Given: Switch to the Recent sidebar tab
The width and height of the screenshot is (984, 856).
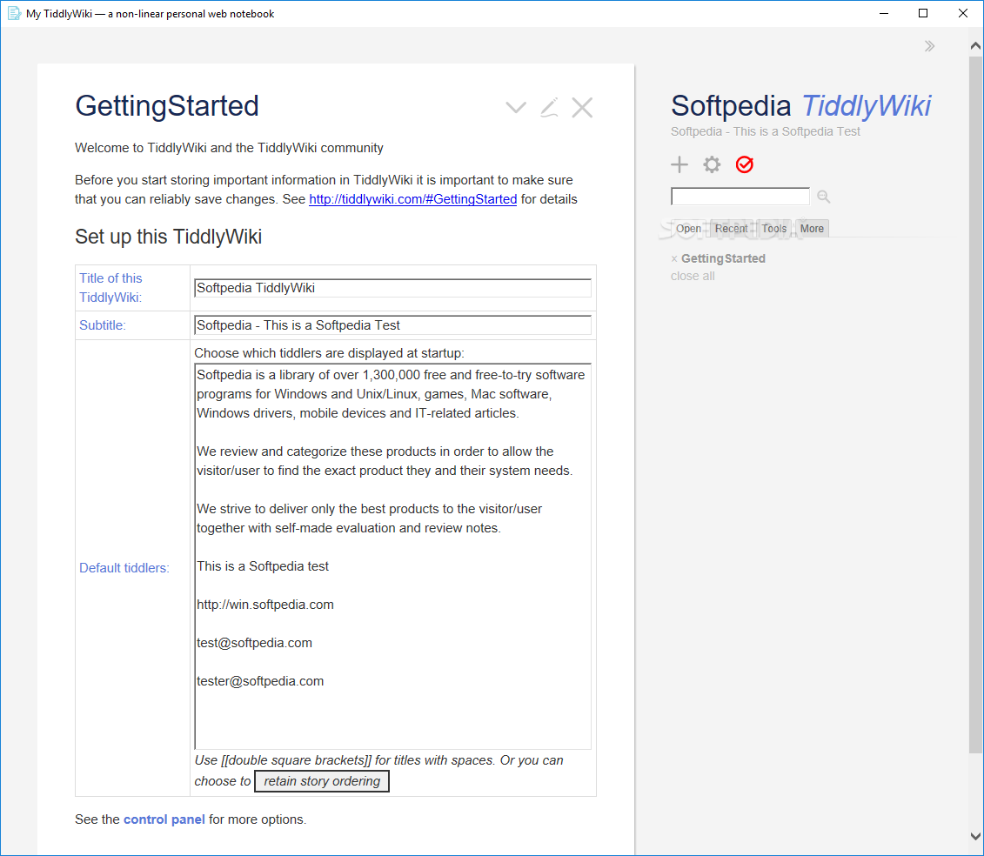Looking at the screenshot, I should pos(731,229).
